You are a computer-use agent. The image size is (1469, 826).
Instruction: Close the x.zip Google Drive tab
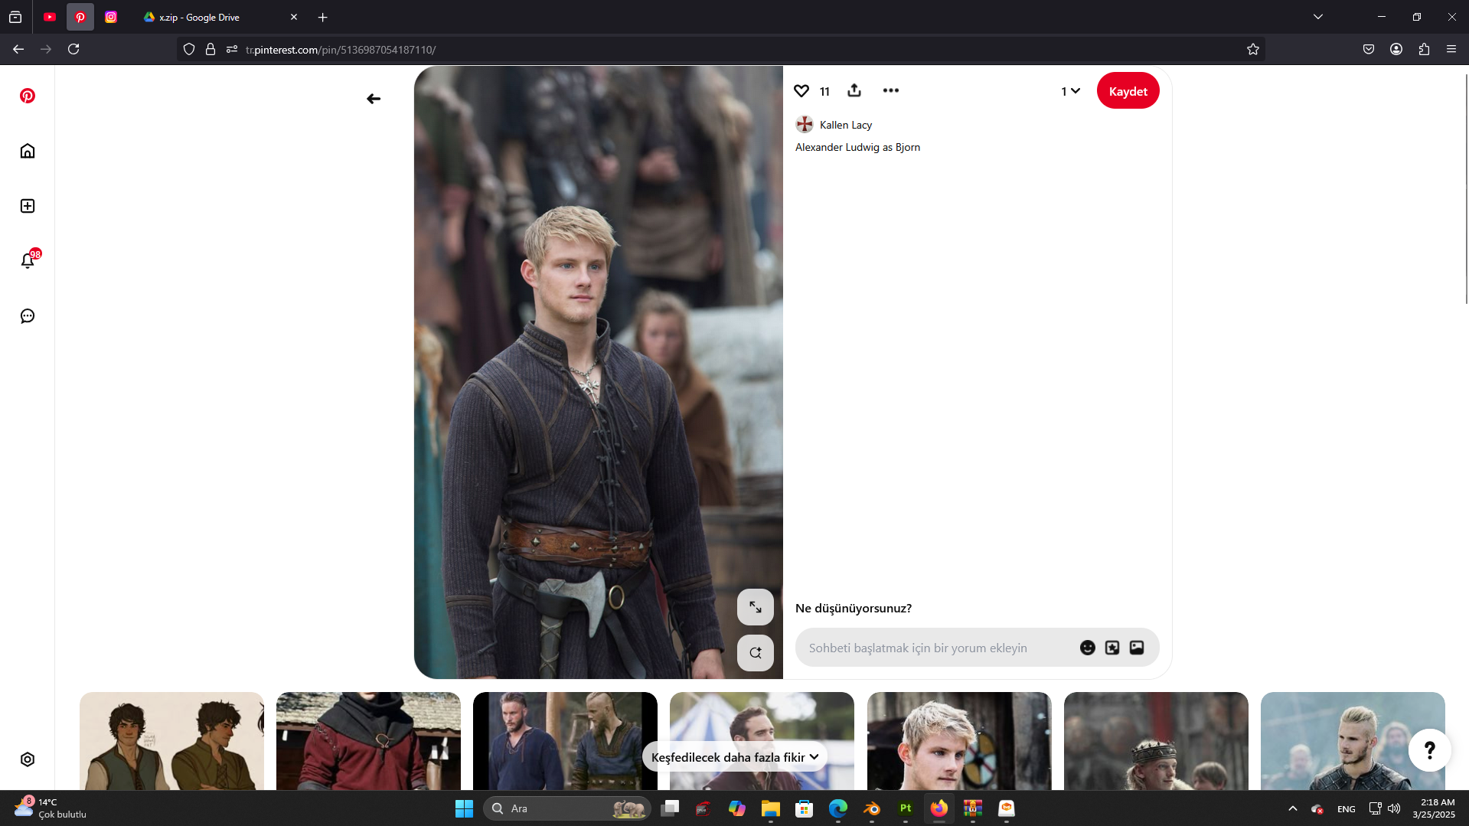pyautogui.click(x=294, y=17)
